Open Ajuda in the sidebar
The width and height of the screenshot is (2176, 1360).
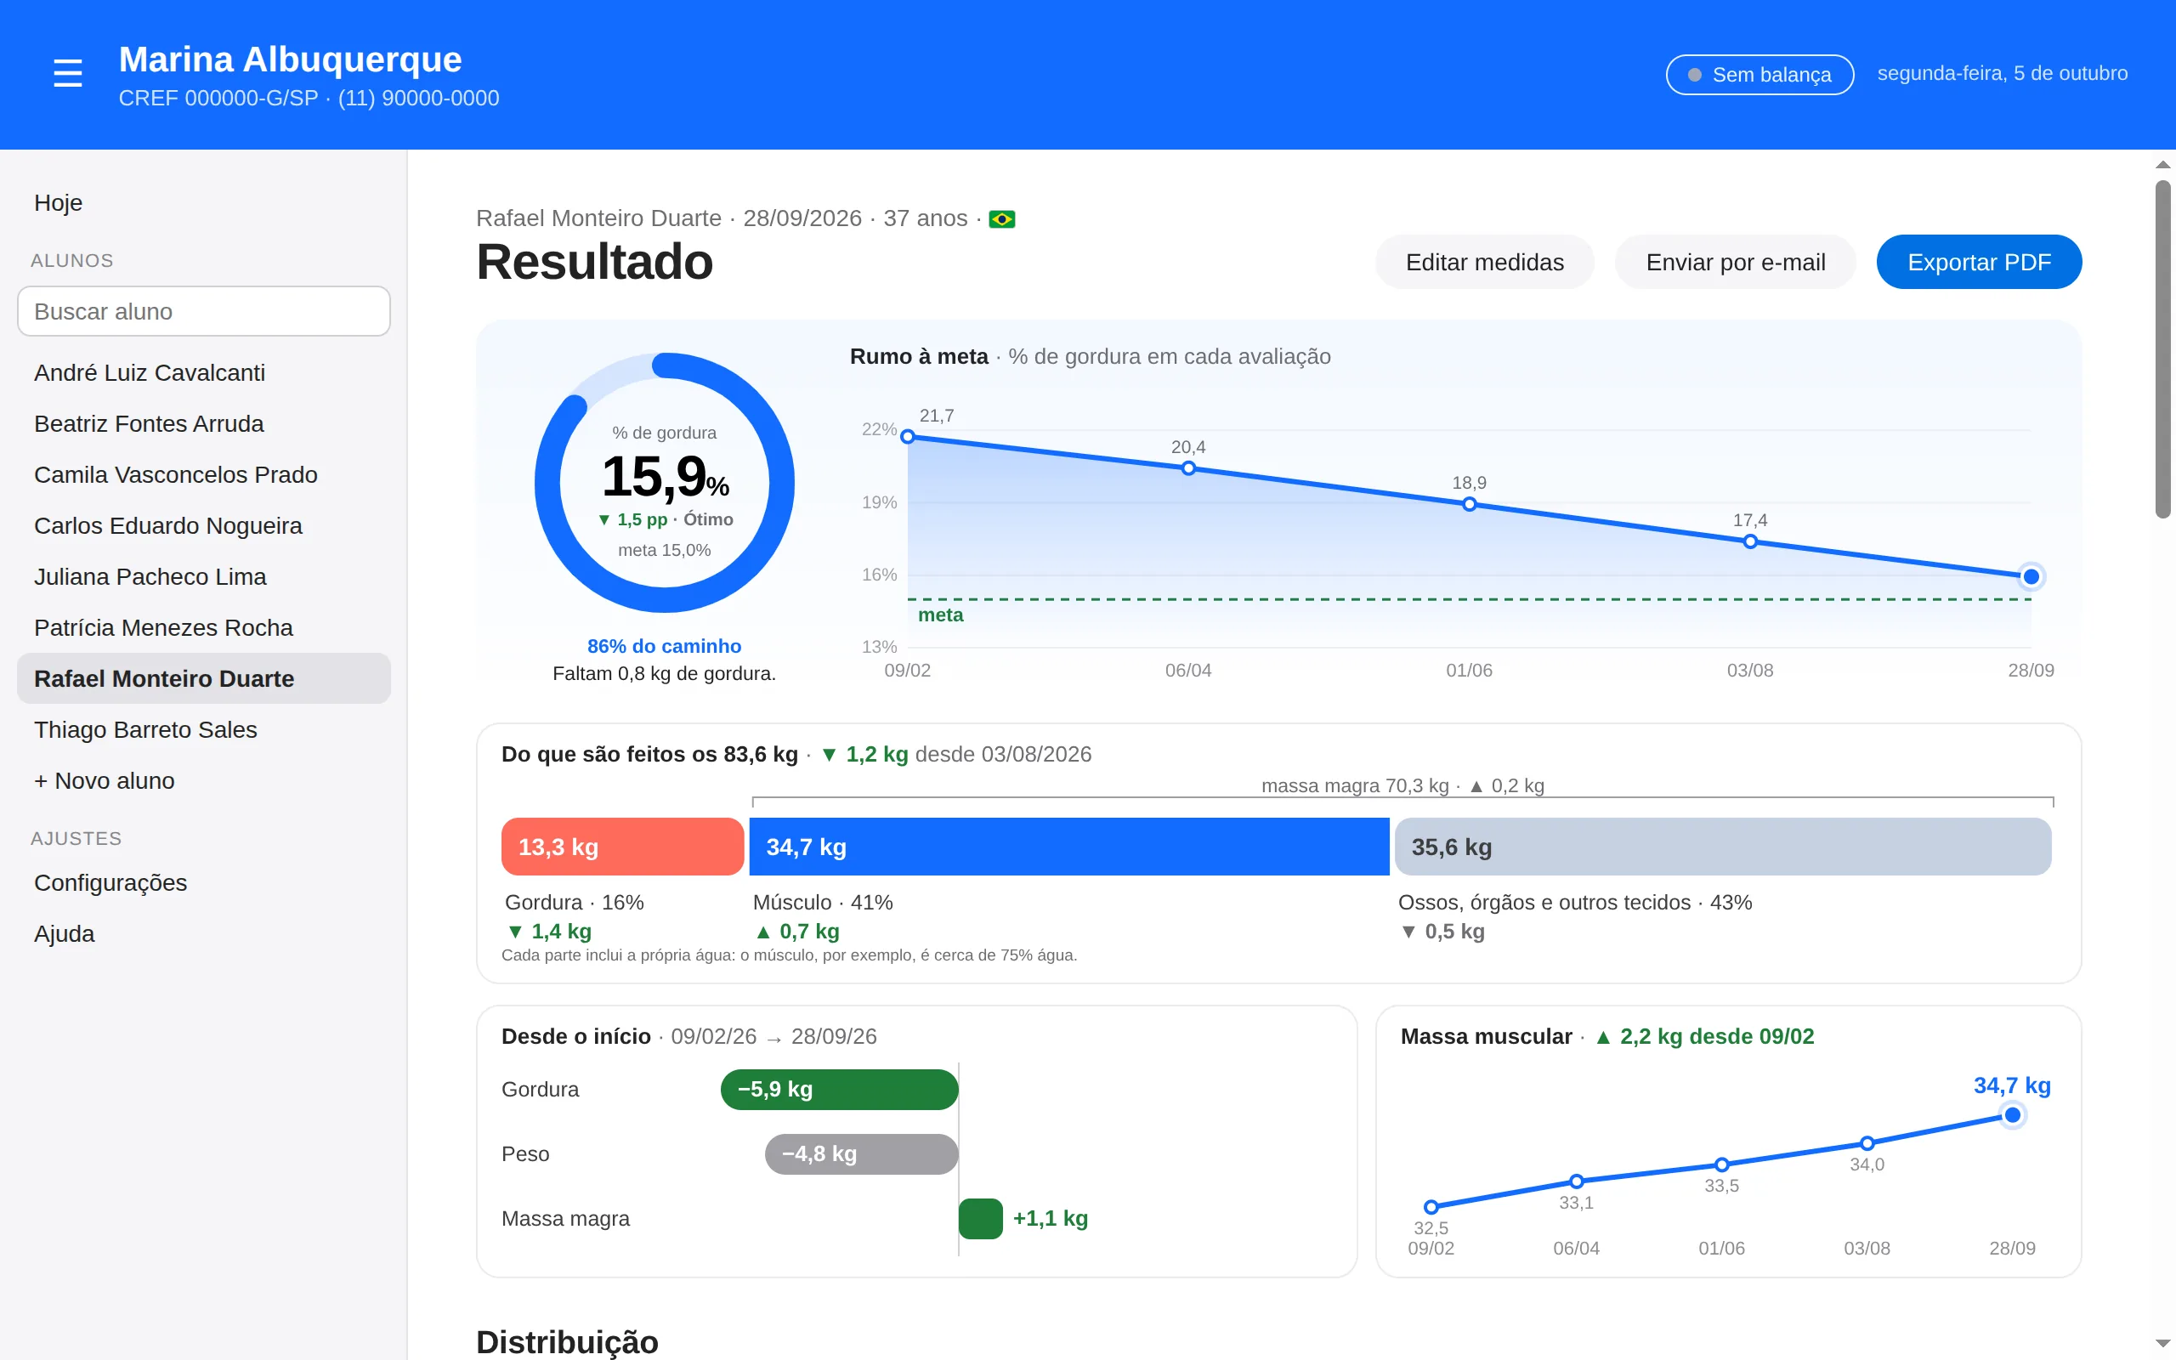pos(203,933)
